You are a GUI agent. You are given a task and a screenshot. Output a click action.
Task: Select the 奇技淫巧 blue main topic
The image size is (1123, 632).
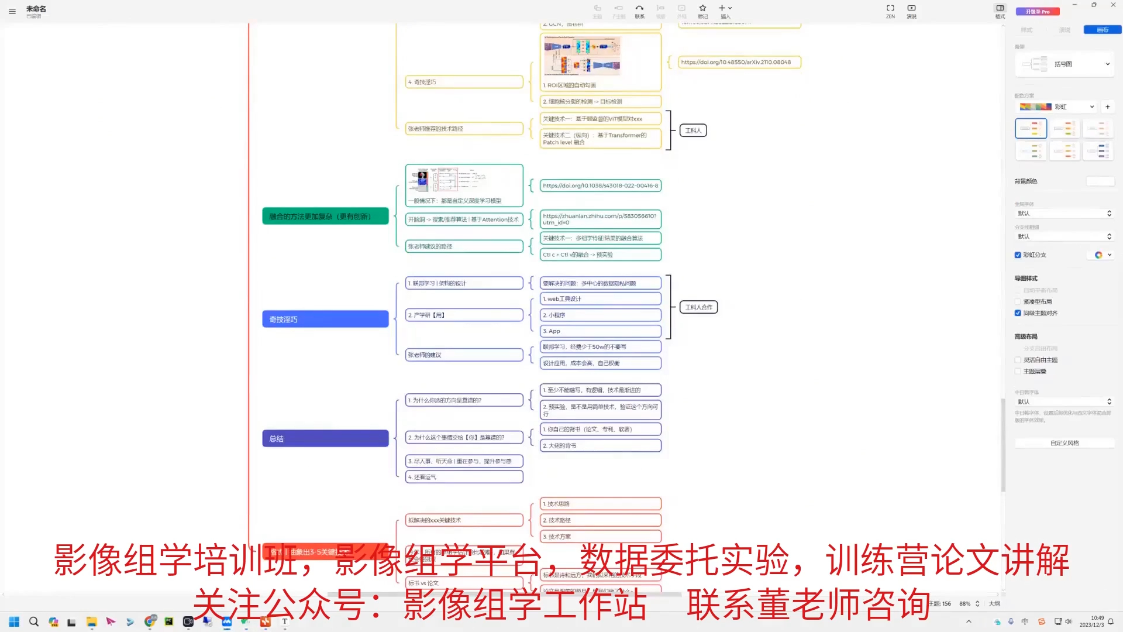325,319
